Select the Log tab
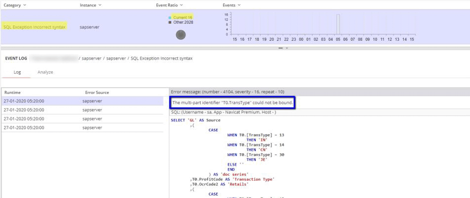Viewport: 470px width, 198px height. point(17,72)
